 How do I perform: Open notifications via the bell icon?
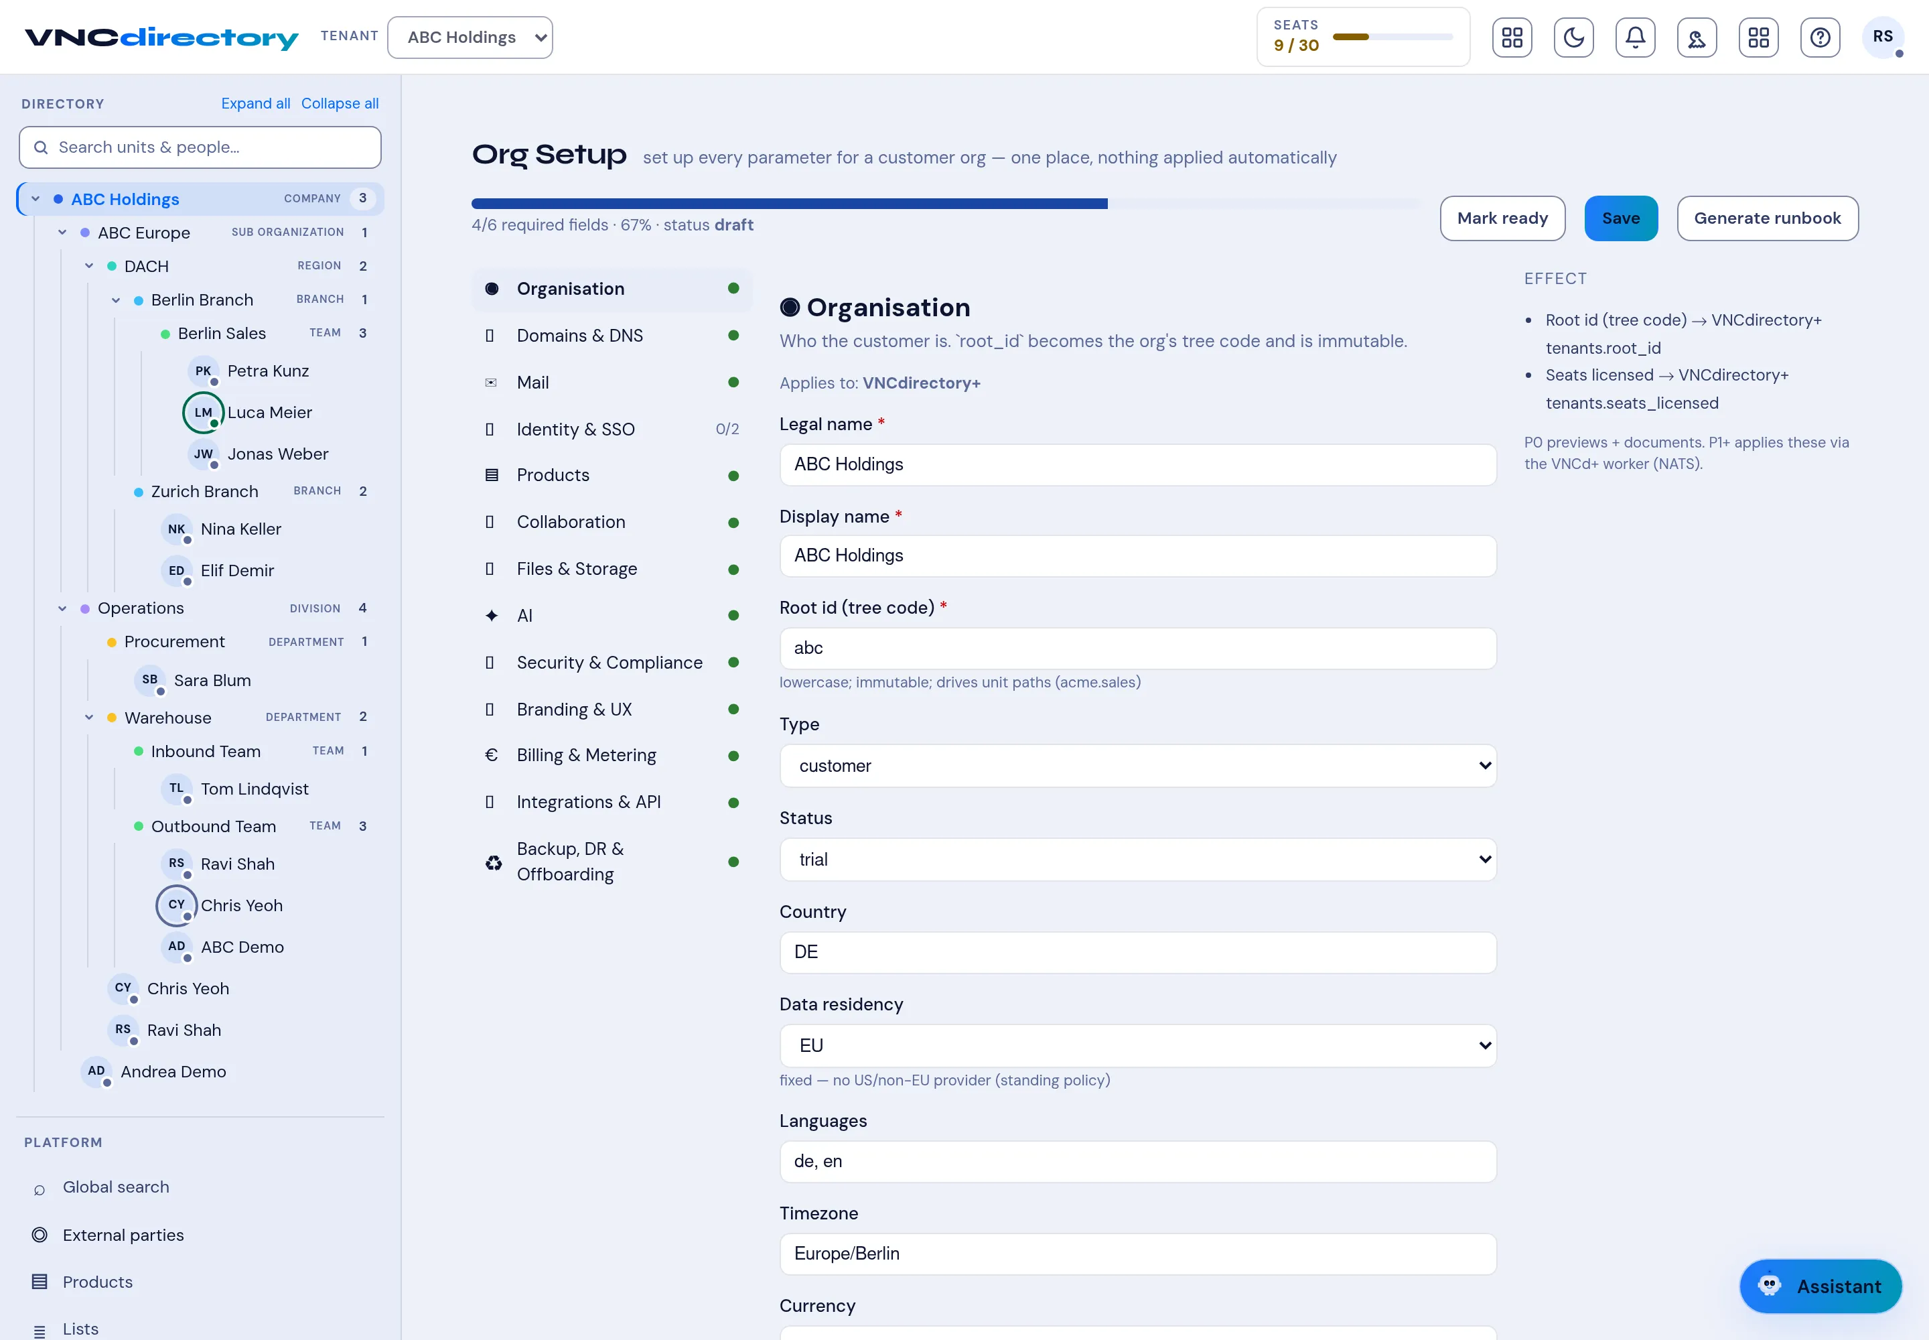click(x=1635, y=37)
